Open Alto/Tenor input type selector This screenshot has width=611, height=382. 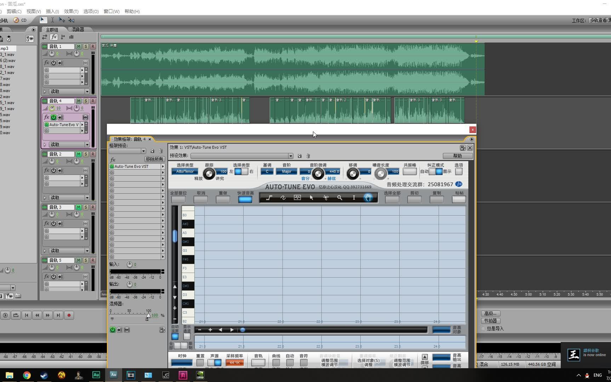185,171
